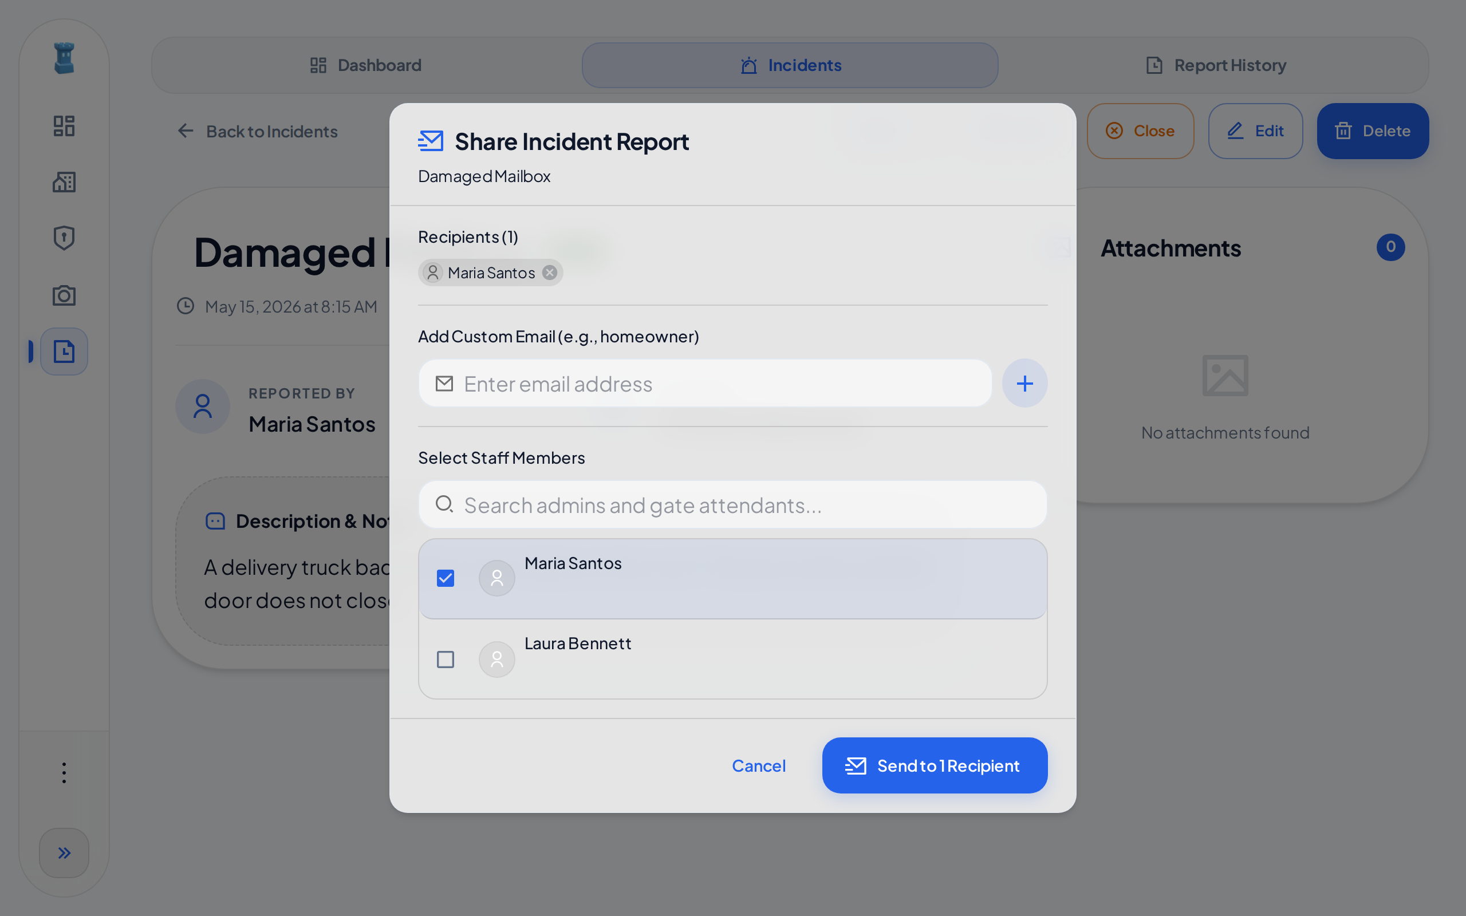The height and width of the screenshot is (916, 1466).
Task: Remove Maria Santos recipient chip
Action: pos(549,273)
